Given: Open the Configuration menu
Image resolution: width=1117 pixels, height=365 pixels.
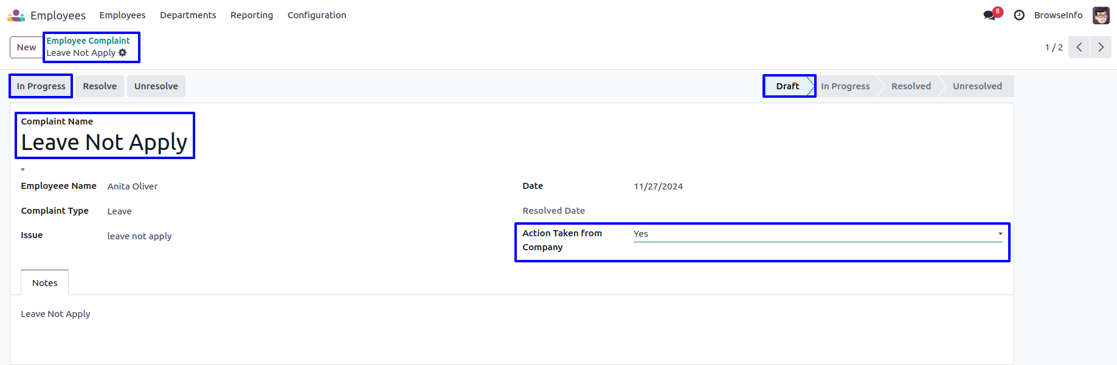Looking at the screenshot, I should click(x=316, y=15).
